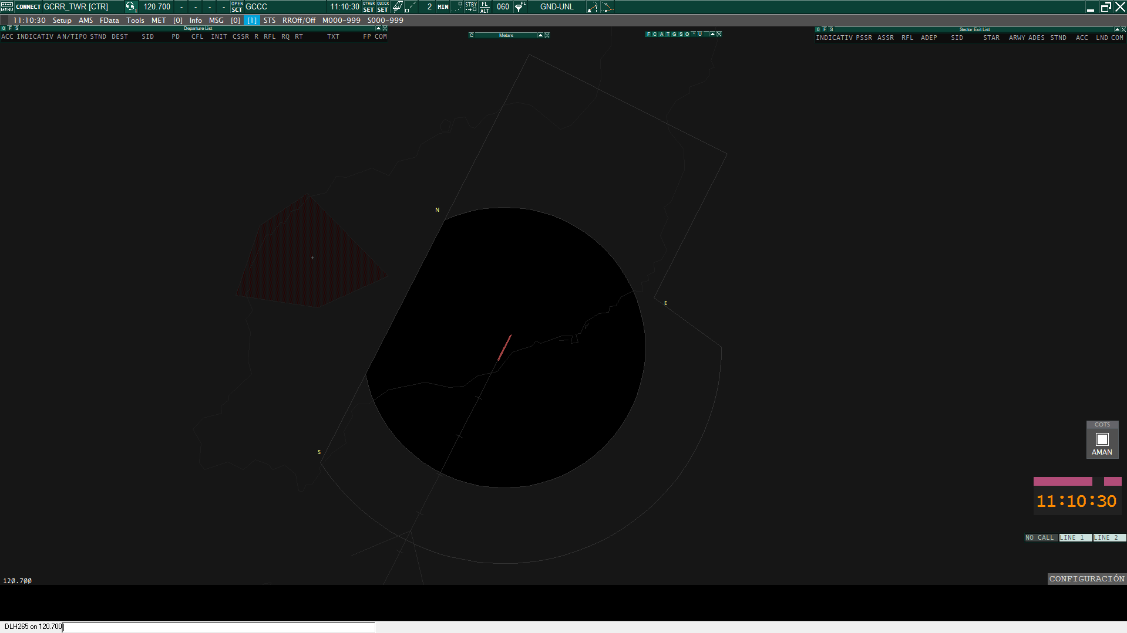Viewport: 1127px width, 633px height.
Task: Select the primary frequency 120.700 field
Action: click(x=157, y=7)
